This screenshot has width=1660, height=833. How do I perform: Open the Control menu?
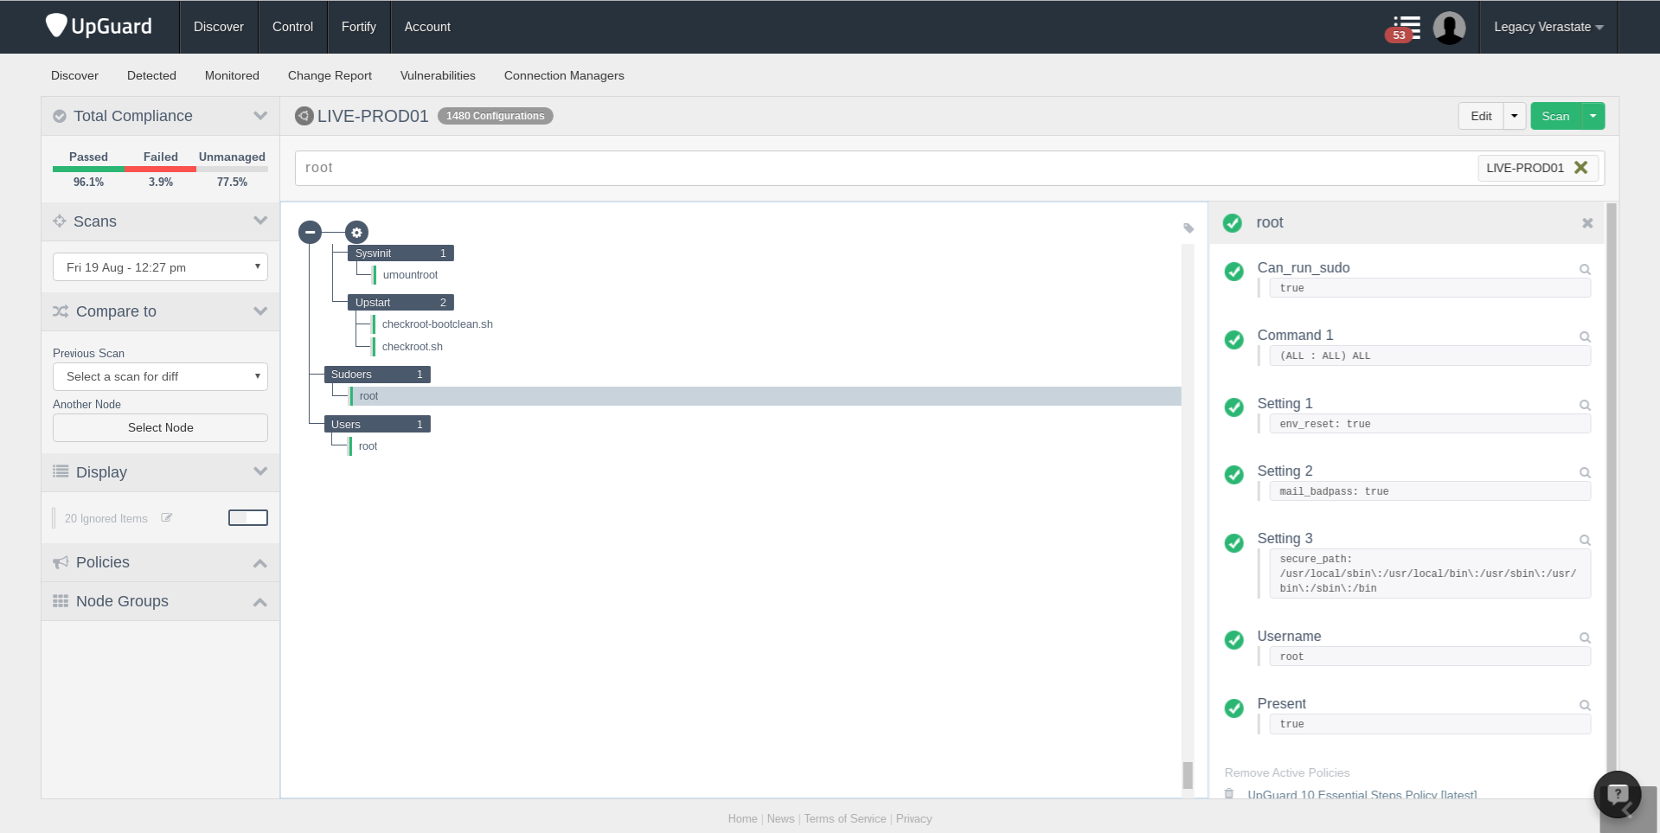coord(292,27)
